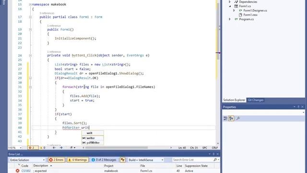The width and height of the screenshot is (307, 173).
Task: Click the search magnifier in Error List
Action: coord(215,160)
